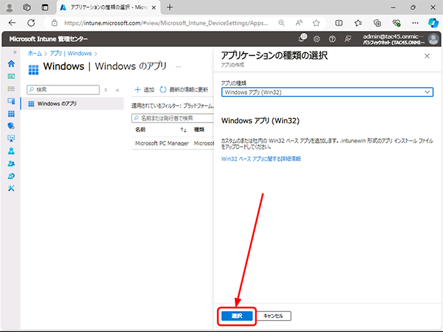Expand the sidebar with double chevron
The image size is (443, 332).
[15, 52]
